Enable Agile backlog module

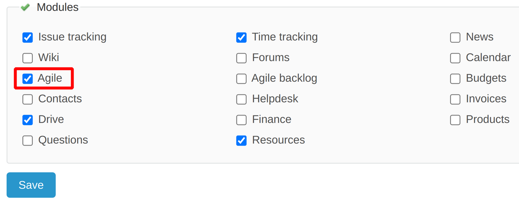point(241,79)
